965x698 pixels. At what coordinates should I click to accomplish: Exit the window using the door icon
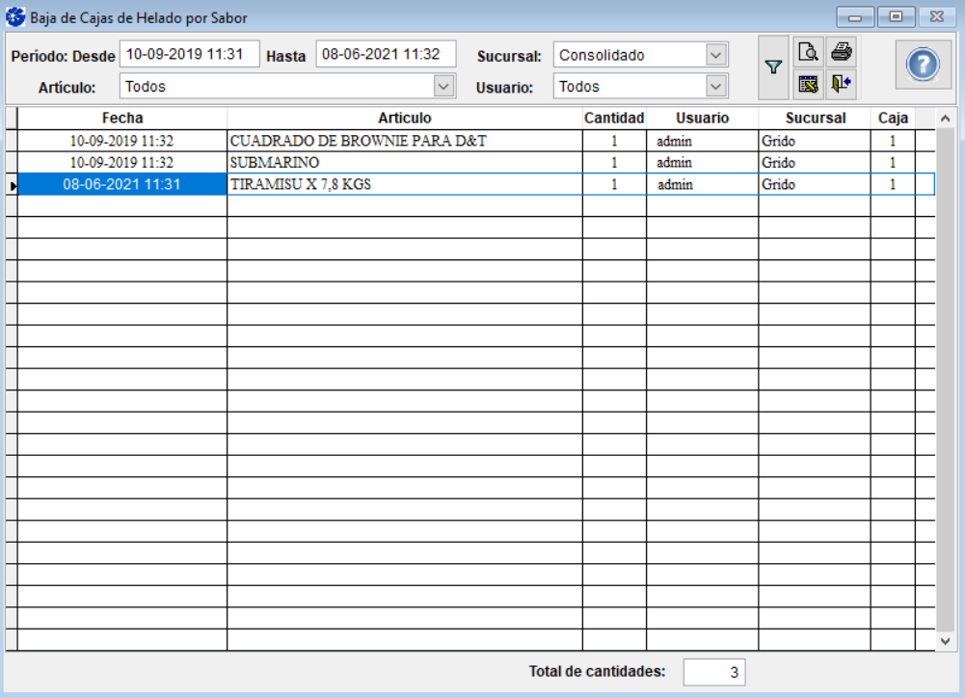(841, 85)
